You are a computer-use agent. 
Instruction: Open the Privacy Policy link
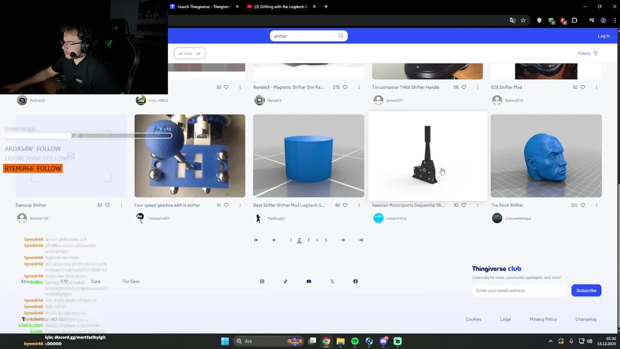pos(543,319)
